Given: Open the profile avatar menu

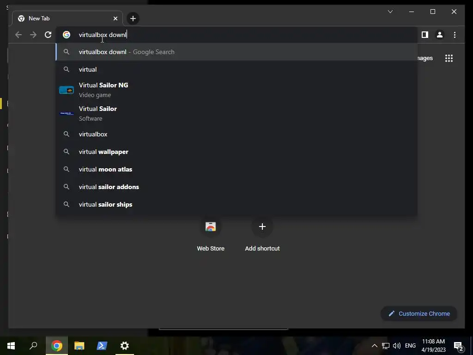Looking at the screenshot, I should (440, 35).
